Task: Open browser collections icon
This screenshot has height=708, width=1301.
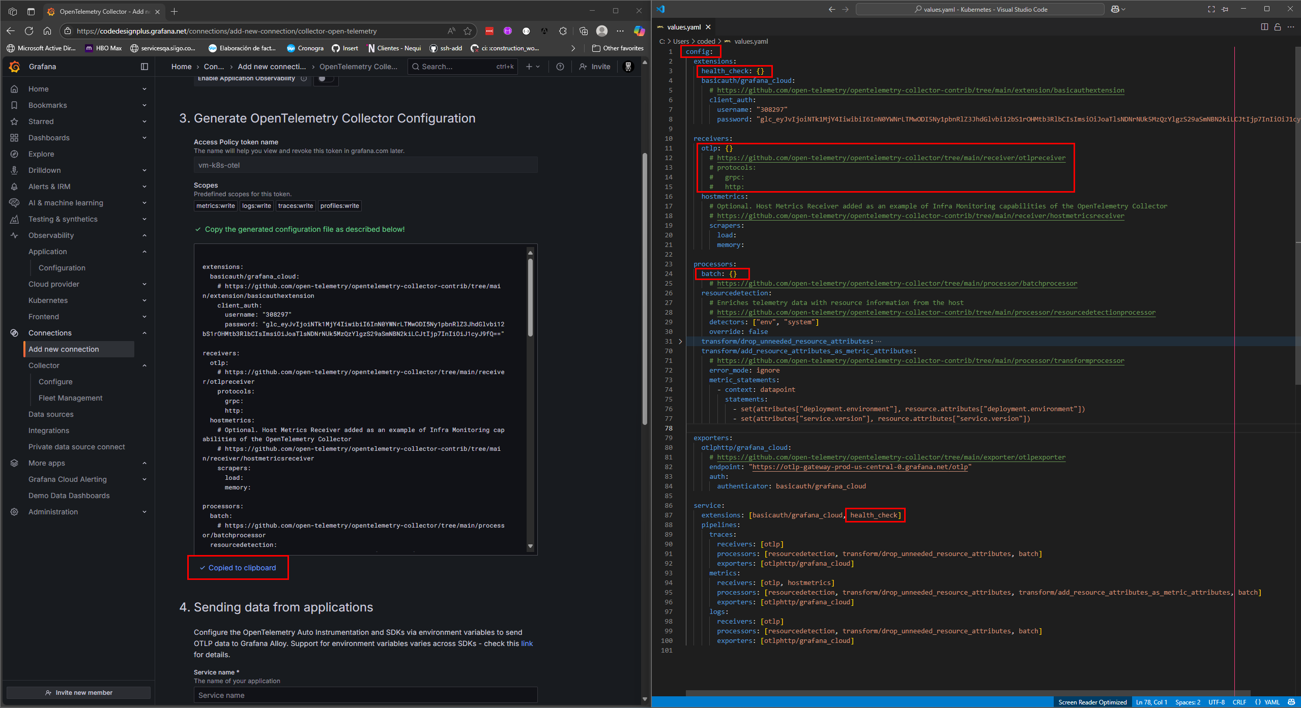Action: click(x=584, y=31)
